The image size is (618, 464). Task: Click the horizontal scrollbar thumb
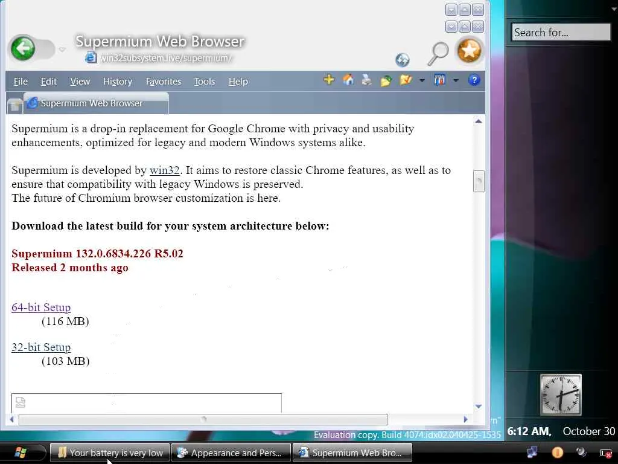click(203, 419)
